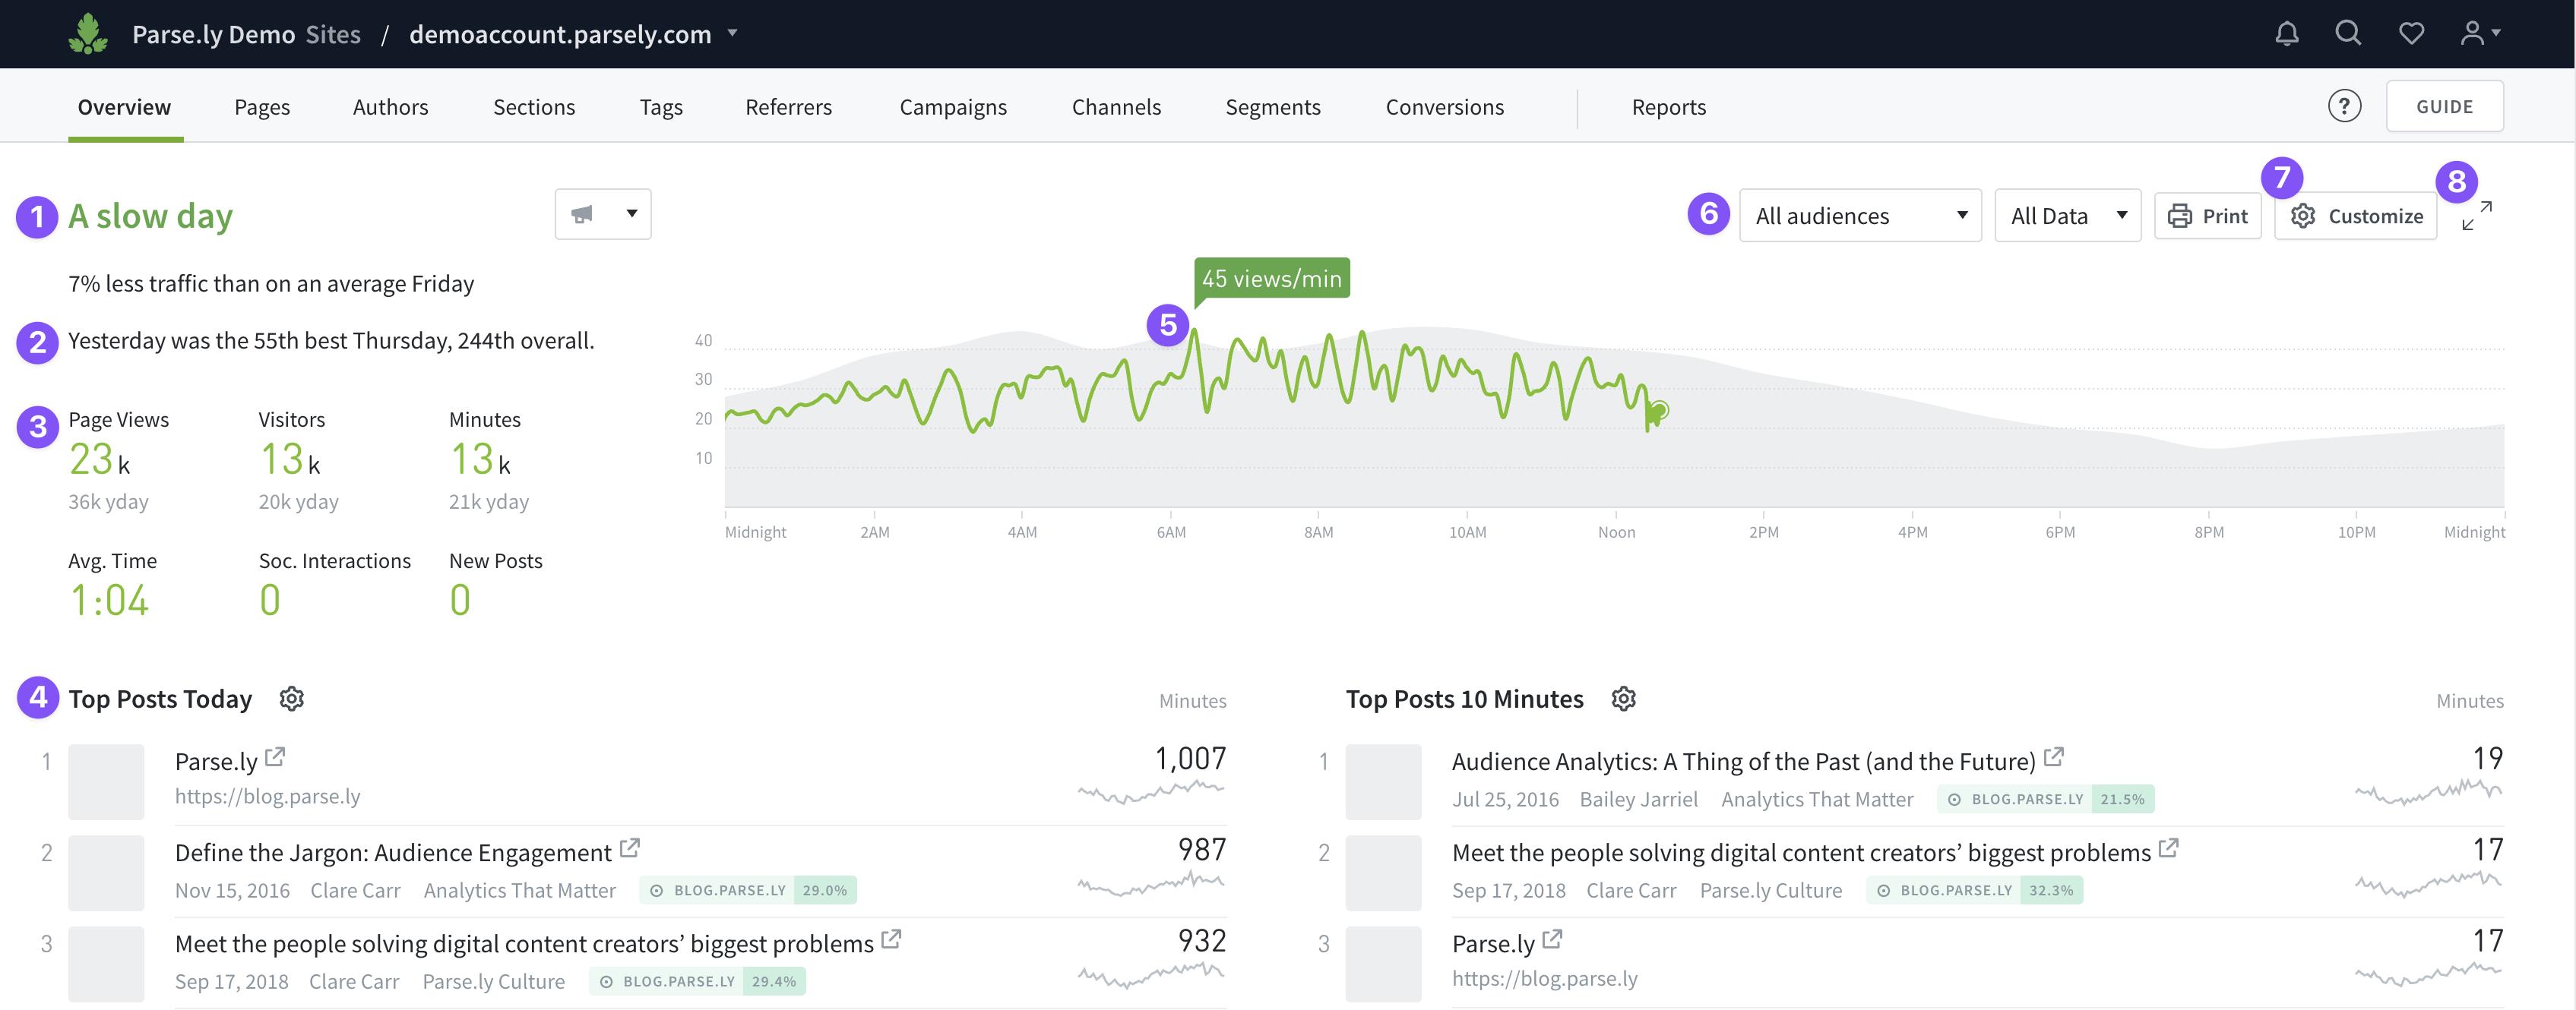Image resolution: width=2576 pixels, height=1010 pixels.
Task: Open external link for rank 2 10-minute post
Action: (2168, 848)
